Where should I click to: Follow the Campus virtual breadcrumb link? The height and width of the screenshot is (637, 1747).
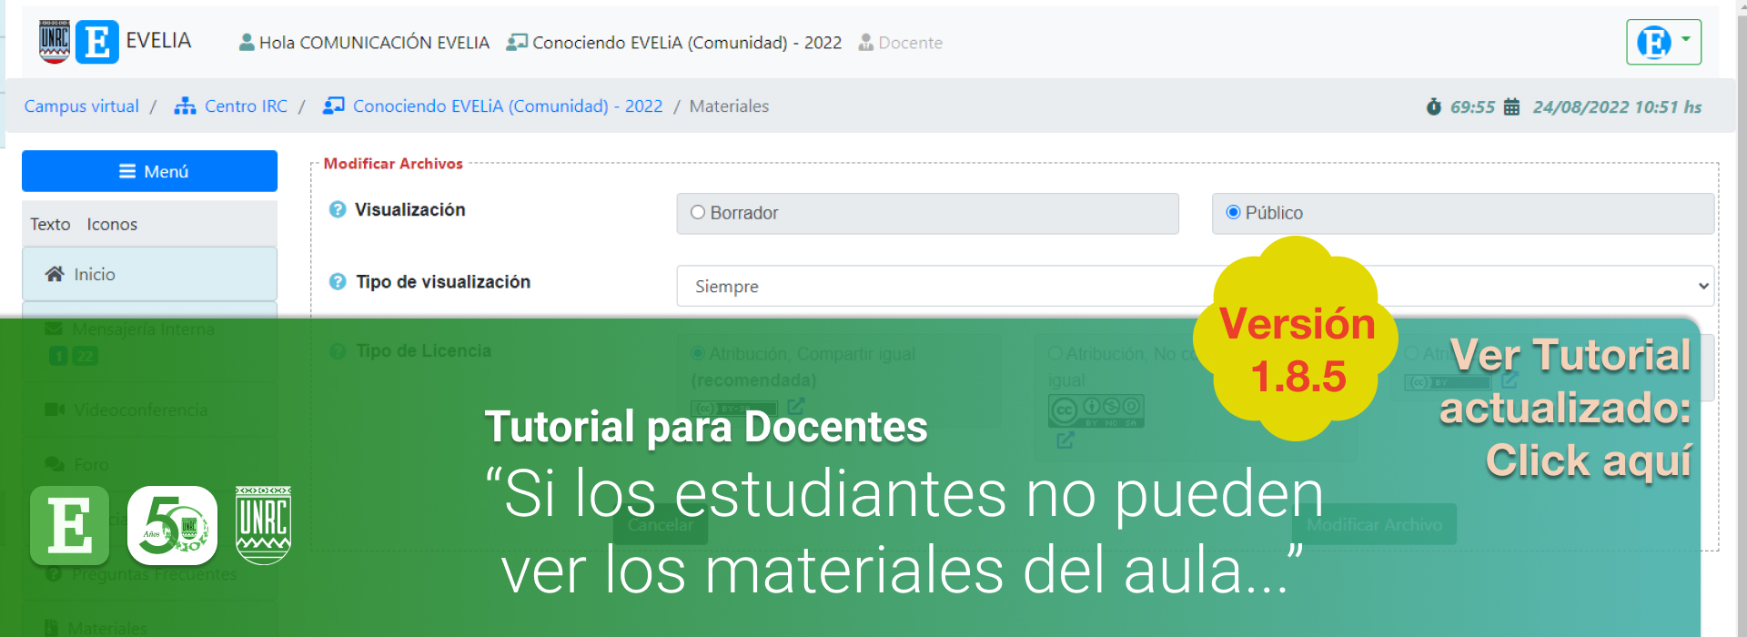click(81, 106)
